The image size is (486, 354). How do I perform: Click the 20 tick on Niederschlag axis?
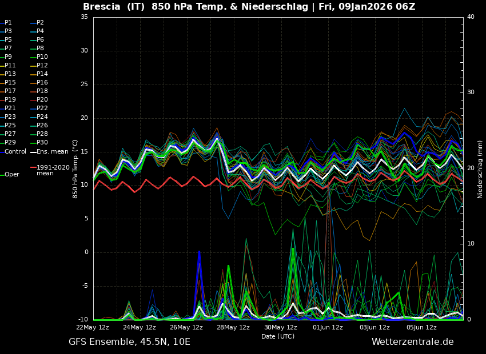[x=471, y=168]
